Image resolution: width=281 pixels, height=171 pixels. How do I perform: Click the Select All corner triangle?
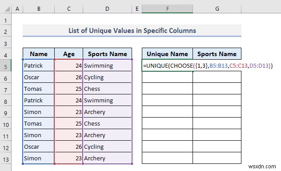tap(7, 9)
